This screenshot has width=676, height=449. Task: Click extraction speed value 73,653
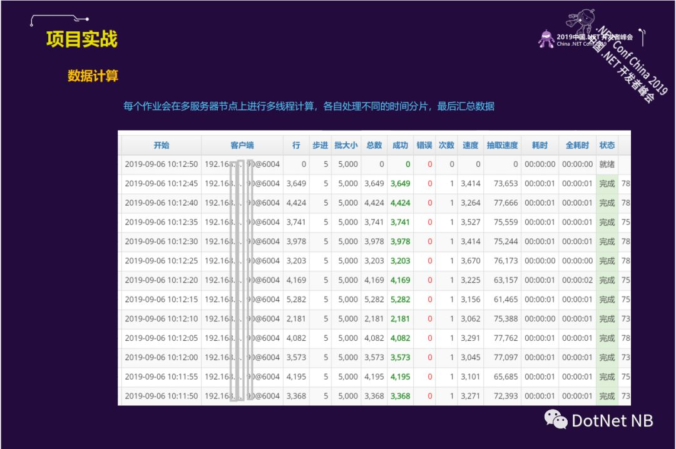click(506, 184)
